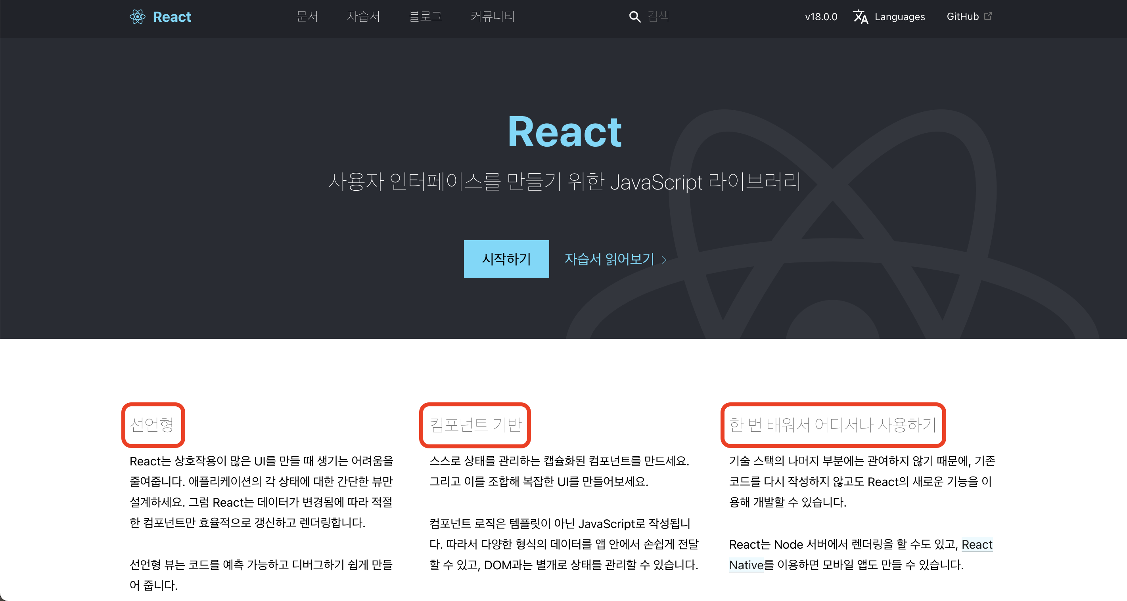Open the GitHub link in header

962,17
